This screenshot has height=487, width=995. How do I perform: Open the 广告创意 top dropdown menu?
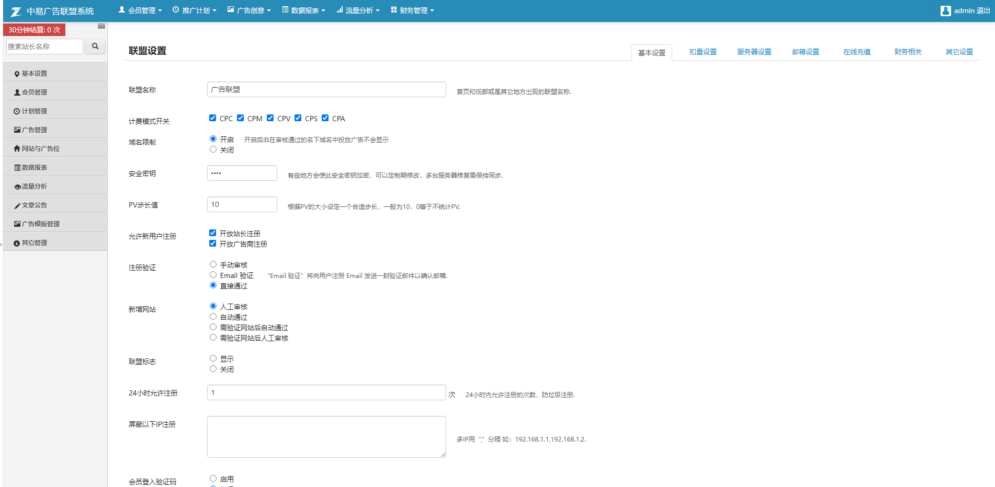pos(249,10)
